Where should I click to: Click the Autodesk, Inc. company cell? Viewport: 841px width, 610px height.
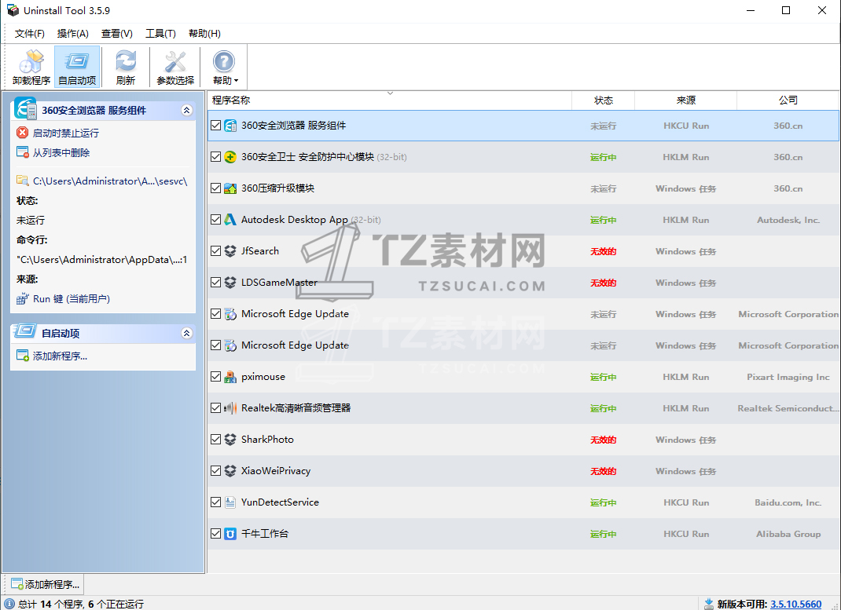tap(788, 220)
